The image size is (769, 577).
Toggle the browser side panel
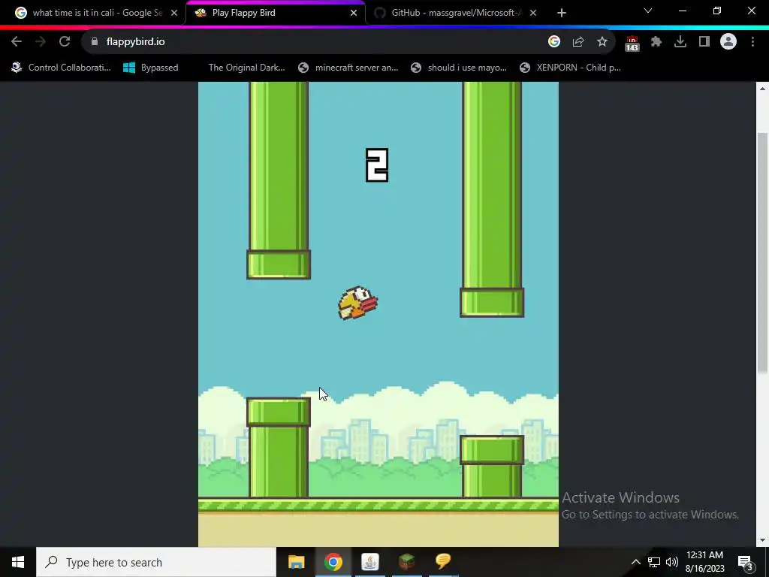coord(704,42)
